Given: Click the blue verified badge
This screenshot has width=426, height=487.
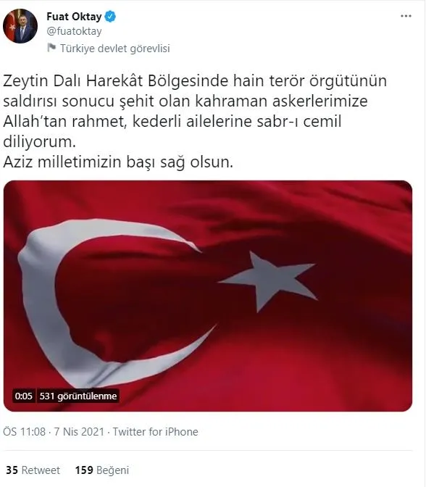Looking at the screenshot, I should click(110, 17).
